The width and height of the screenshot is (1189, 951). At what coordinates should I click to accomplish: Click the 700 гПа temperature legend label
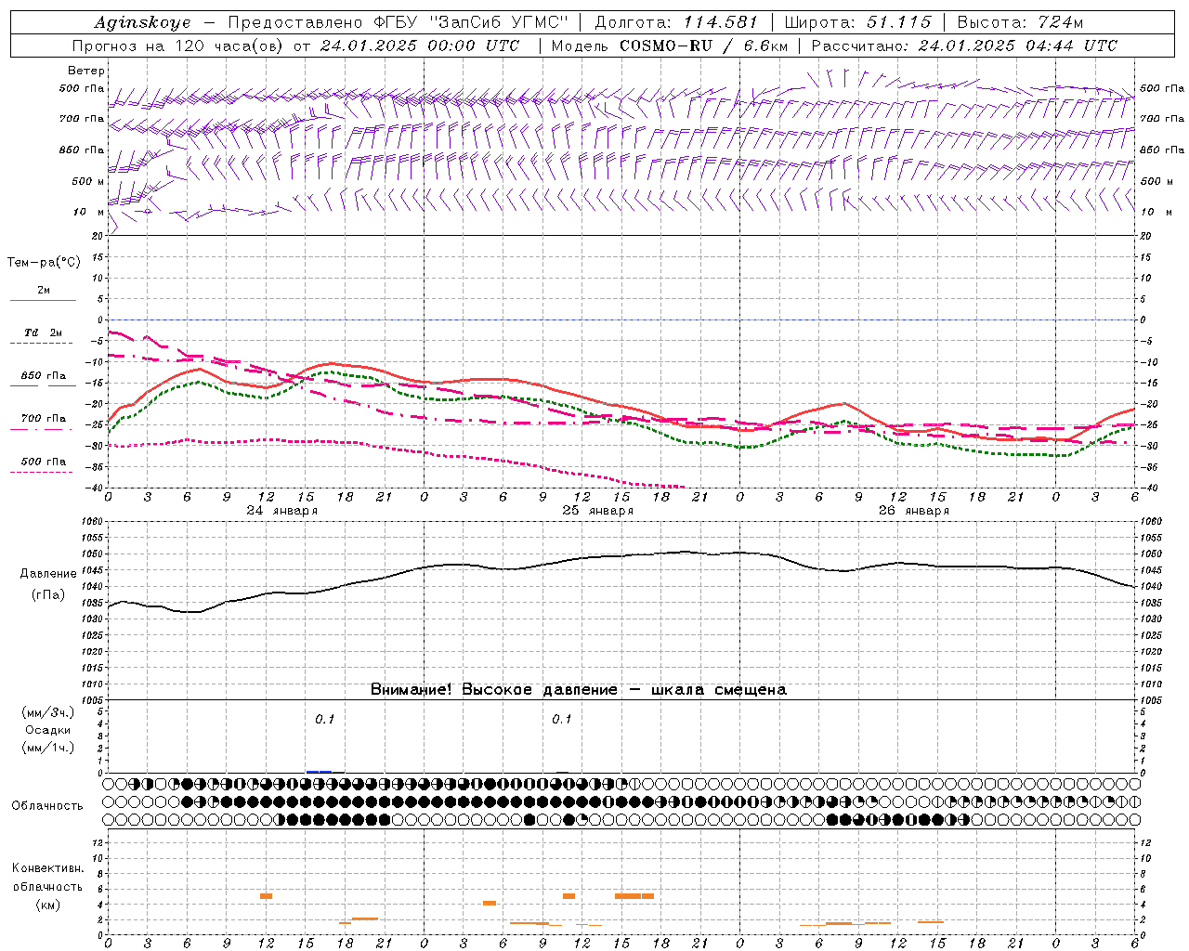click(44, 418)
